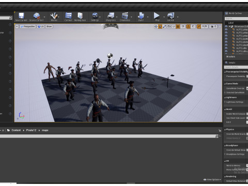The height and width of the screenshot is (186, 248).
Task: Click the Content Browser search magnifier icon
Action: (216, 136)
